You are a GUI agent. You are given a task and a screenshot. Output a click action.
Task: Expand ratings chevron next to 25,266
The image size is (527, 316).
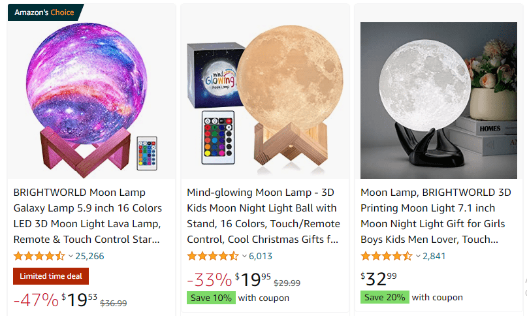(x=71, y=256)
